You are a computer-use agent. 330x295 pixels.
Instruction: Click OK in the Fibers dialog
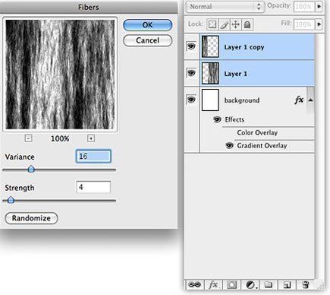click(148, 25)
